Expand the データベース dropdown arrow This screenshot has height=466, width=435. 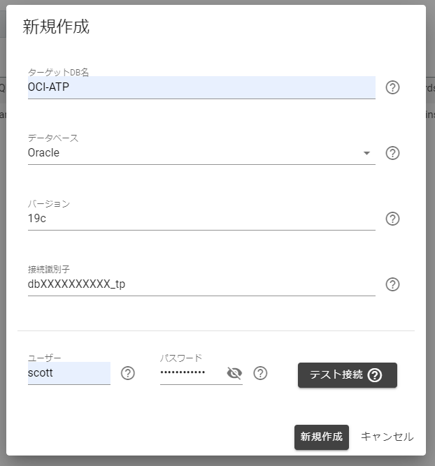(x=366, y=153)
